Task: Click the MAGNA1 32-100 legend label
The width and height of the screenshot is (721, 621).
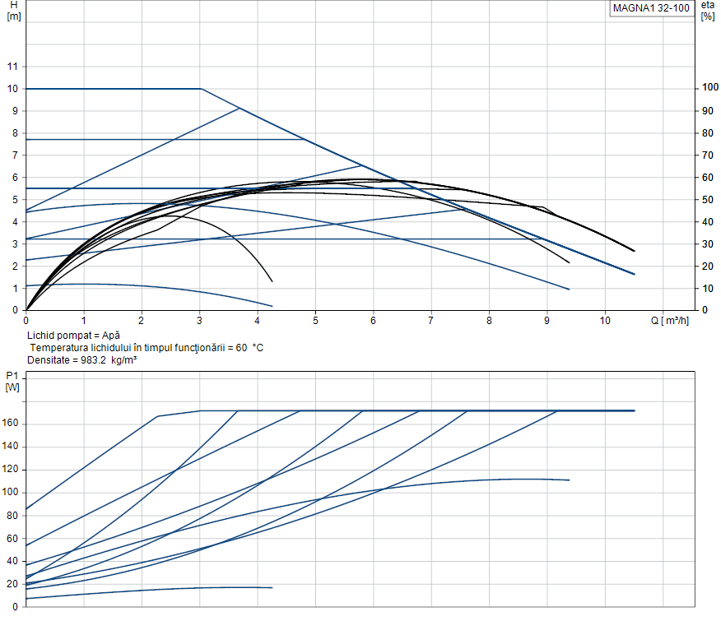Action: tap(650, 9)
